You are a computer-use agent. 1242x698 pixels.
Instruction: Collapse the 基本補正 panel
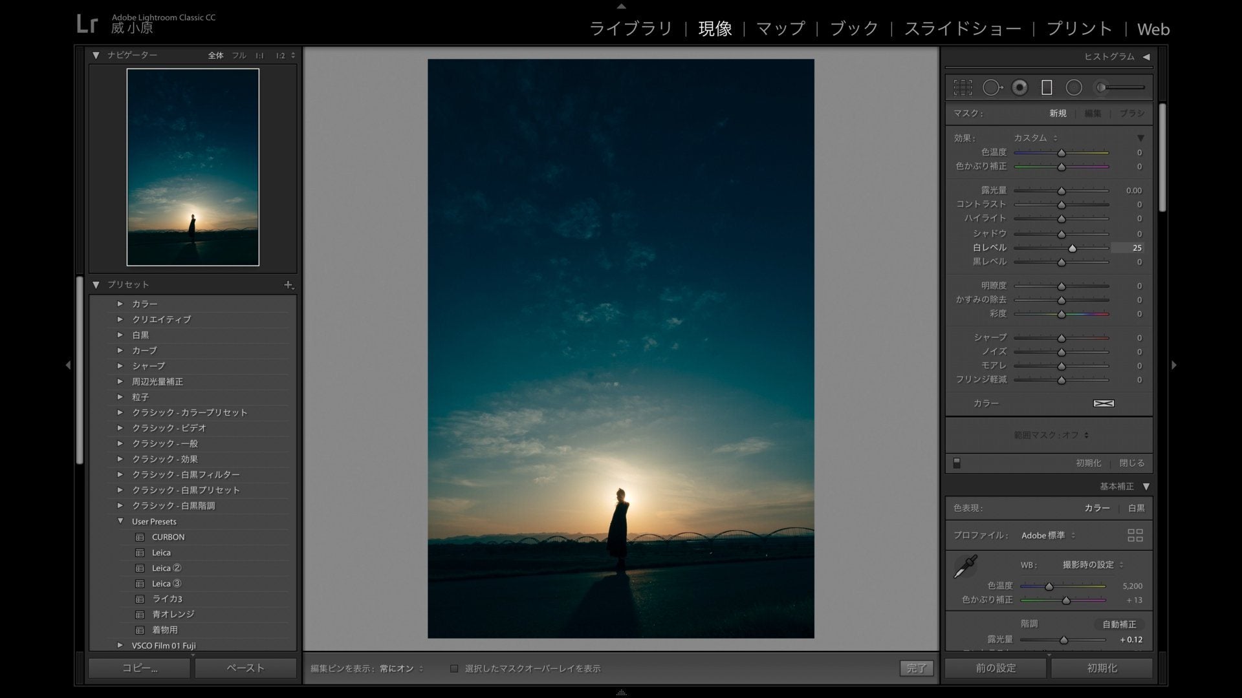(1146, 487)
